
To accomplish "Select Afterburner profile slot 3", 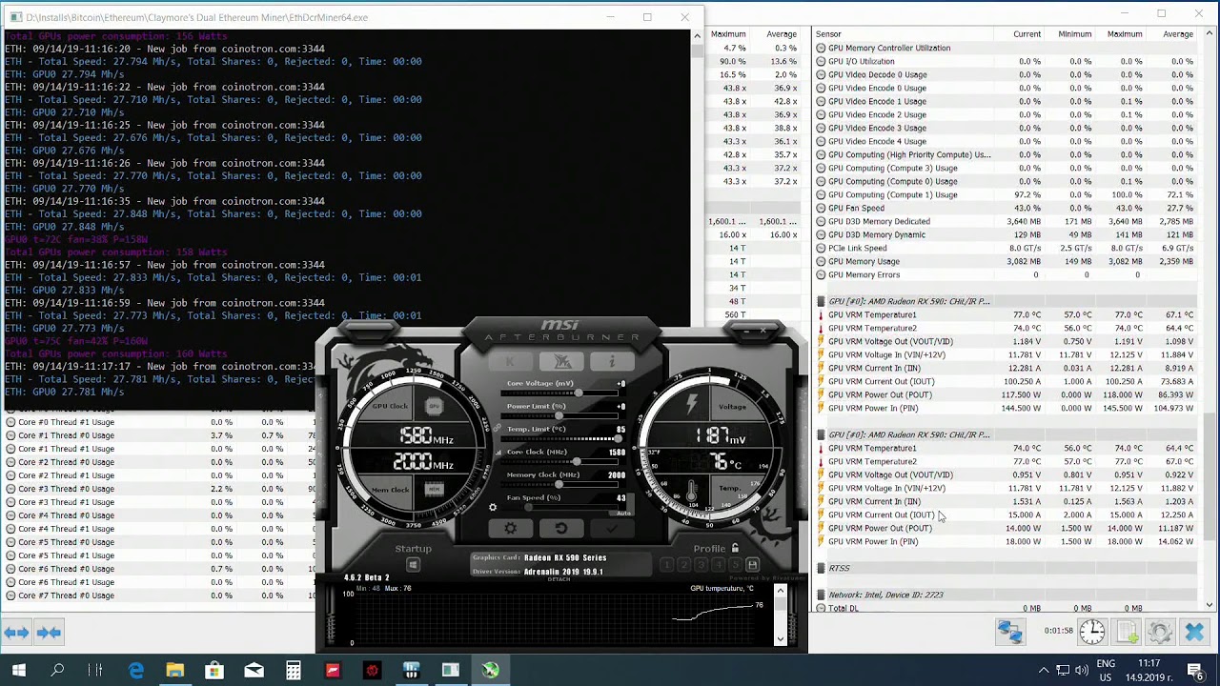I will point(701,565).
